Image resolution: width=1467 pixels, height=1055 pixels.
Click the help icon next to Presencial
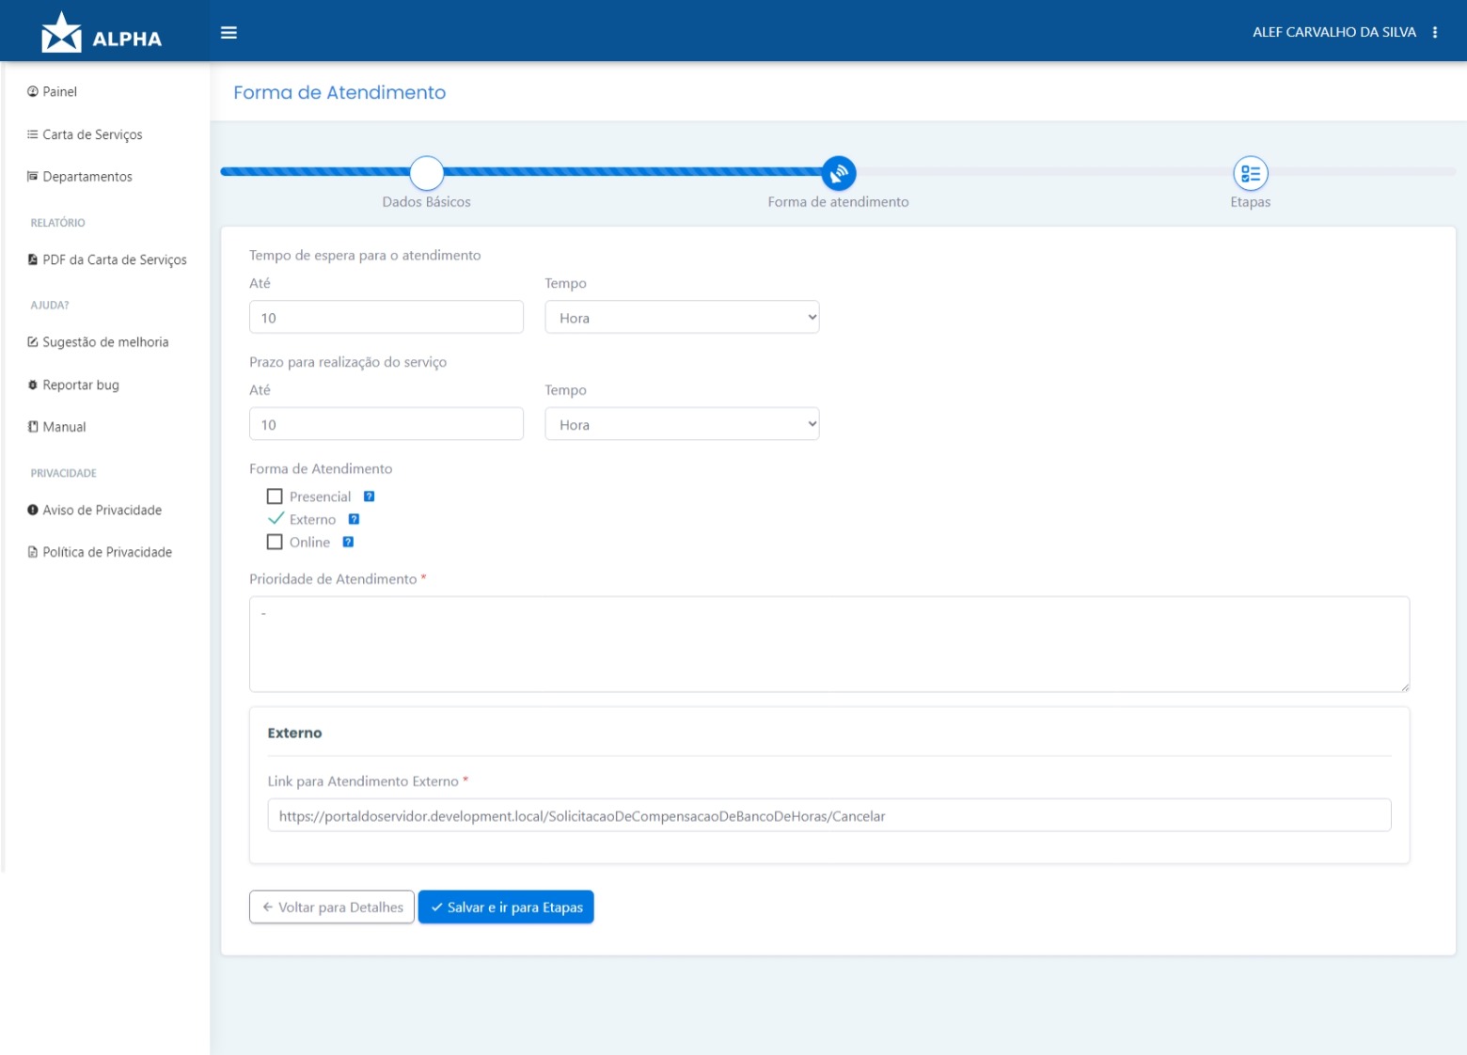[370, 496]
